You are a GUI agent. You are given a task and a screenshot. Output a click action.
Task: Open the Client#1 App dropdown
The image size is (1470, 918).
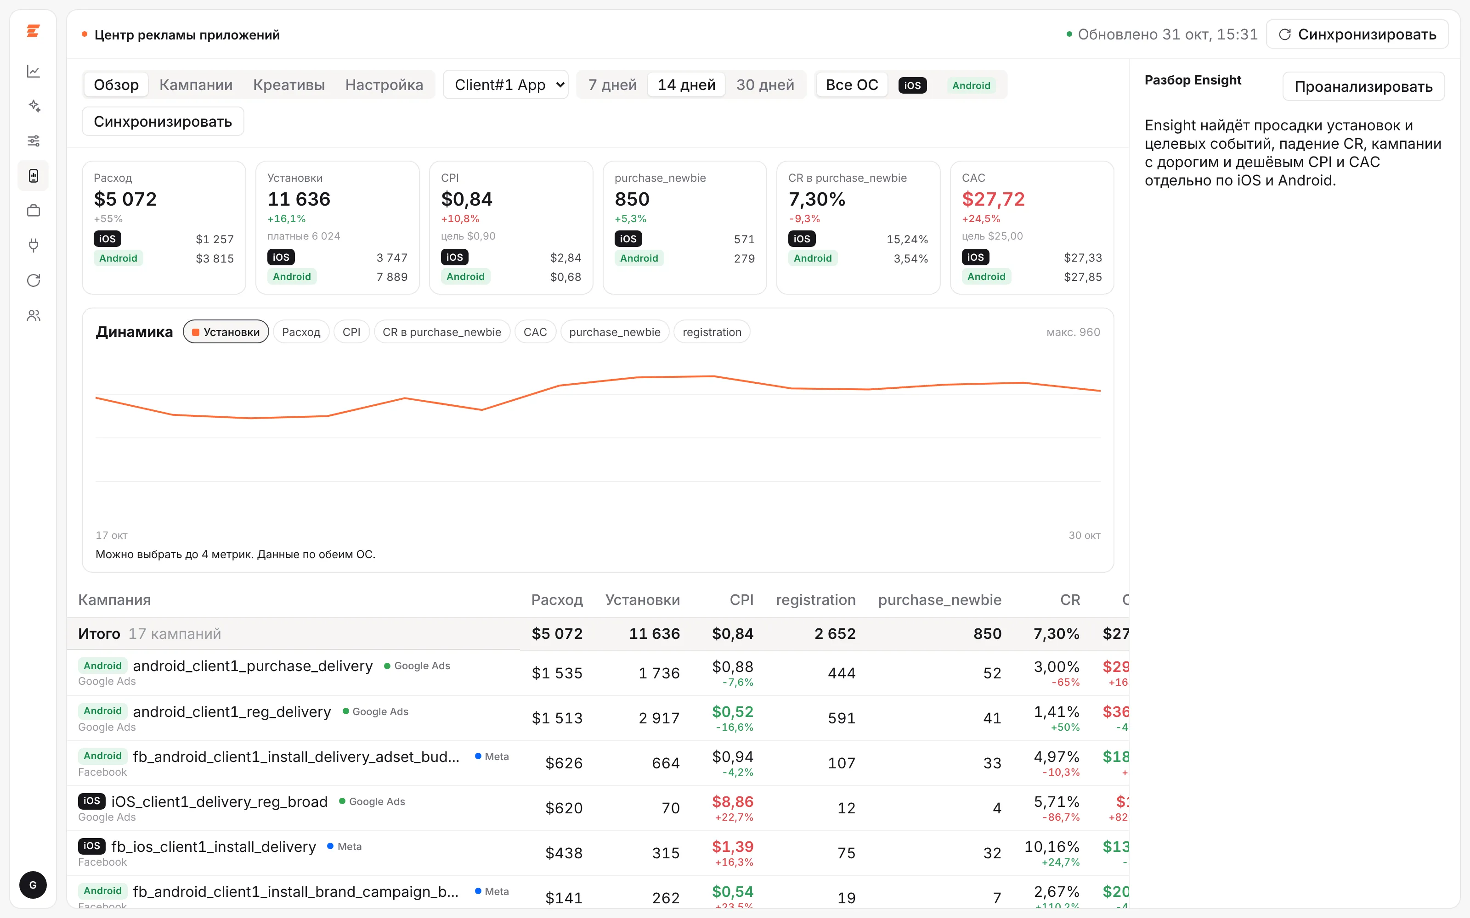tap(506, 84)
